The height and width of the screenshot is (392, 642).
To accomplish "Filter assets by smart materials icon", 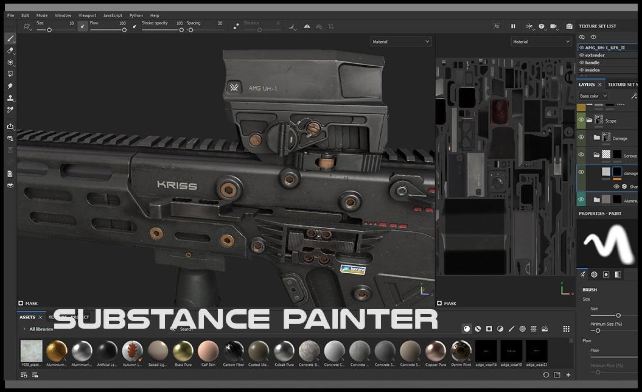I will tap(478, 328).
